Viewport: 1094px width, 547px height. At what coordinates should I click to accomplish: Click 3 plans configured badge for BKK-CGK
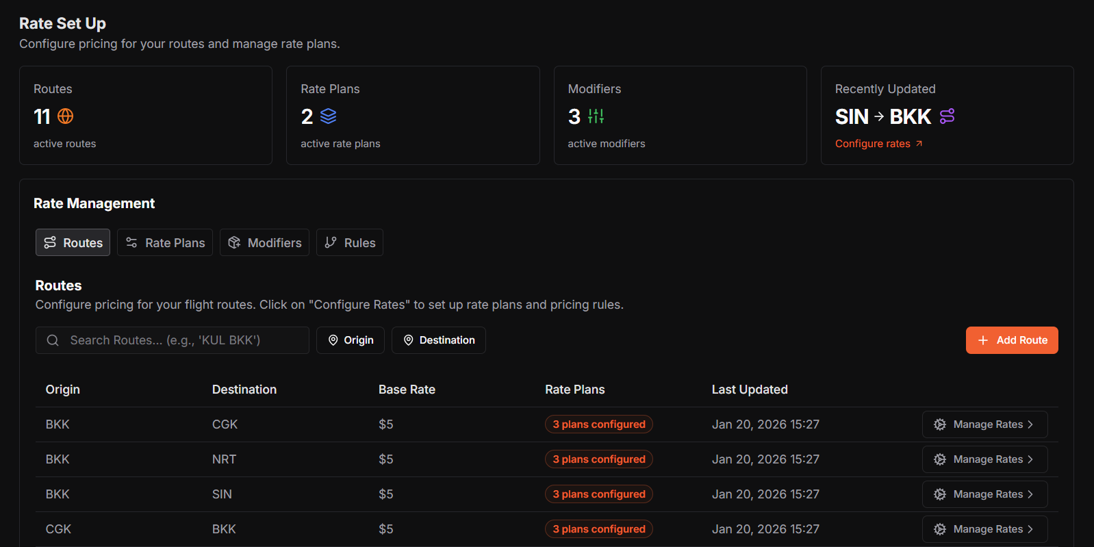tap(599, 424)
